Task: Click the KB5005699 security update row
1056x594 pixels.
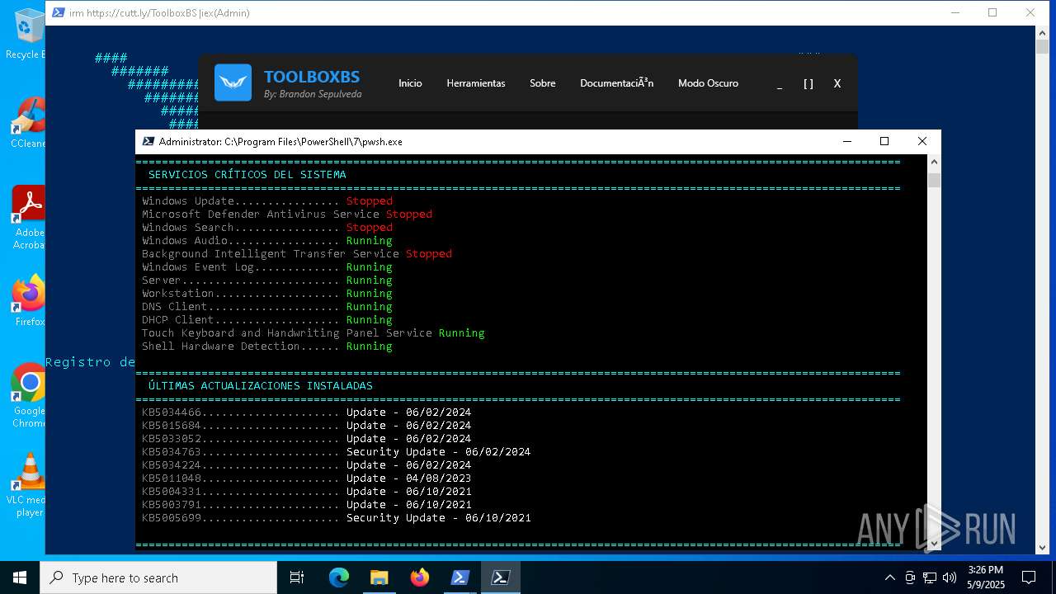Action: click(337, 518)
